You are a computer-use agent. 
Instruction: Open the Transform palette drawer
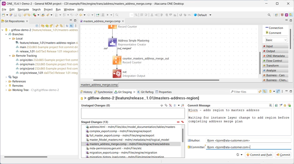(276, 66)
